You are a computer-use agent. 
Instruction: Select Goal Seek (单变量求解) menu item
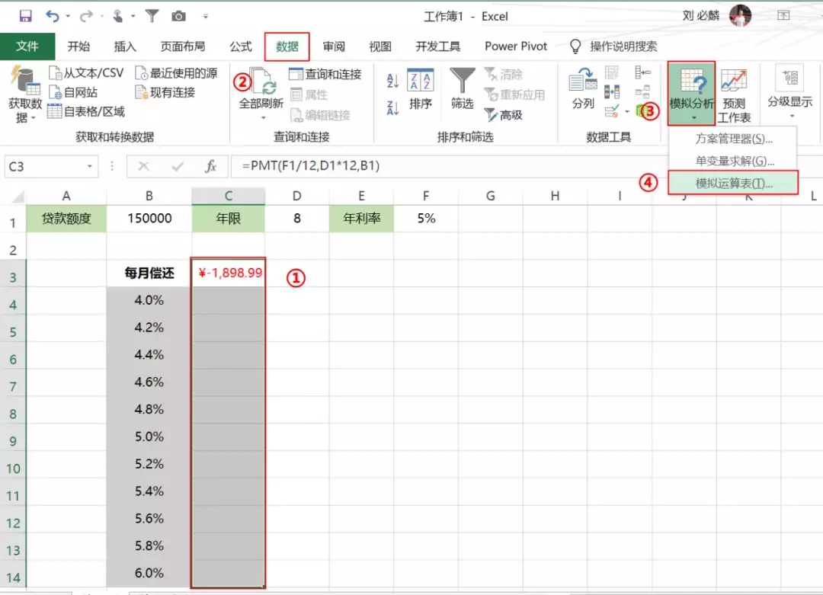733,161
